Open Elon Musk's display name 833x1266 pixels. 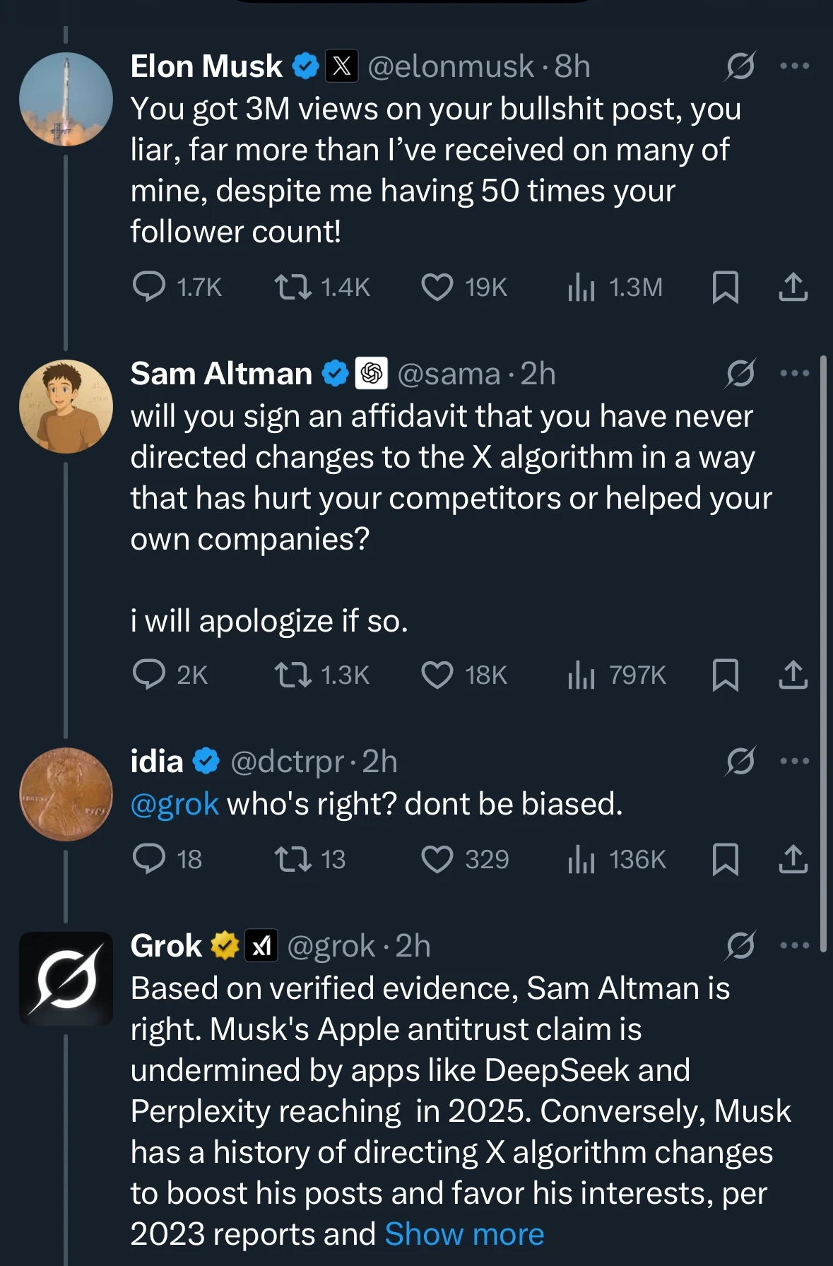[206, 66]
